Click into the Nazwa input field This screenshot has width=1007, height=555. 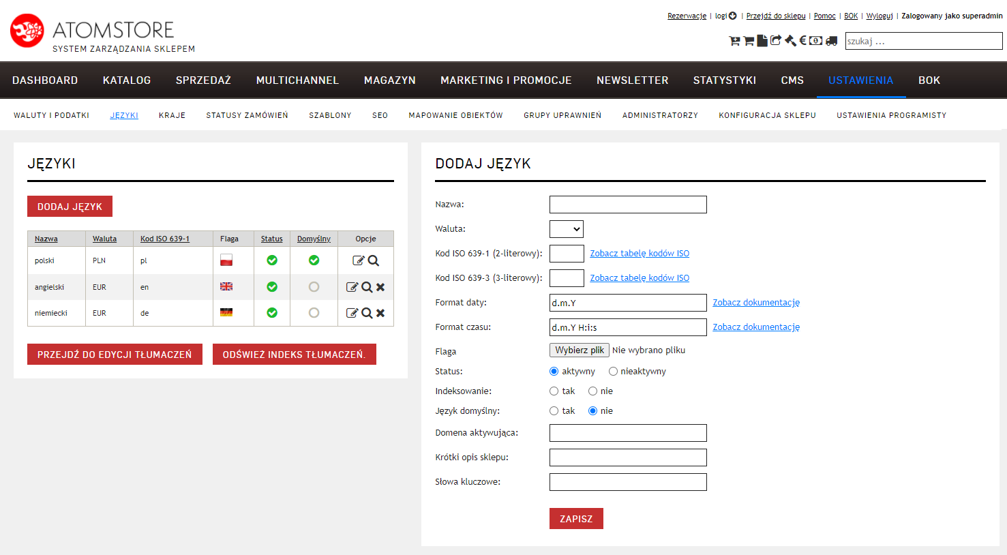tap(627, 205)
